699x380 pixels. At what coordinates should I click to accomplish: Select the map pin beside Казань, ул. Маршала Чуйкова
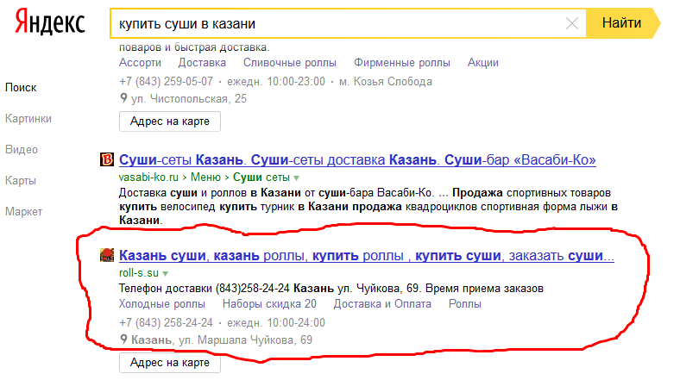click(x=123, y=340)
